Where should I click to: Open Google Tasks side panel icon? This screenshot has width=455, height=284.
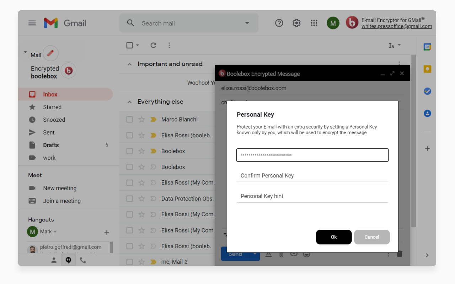pyautogui.click(x=427, y=91)
